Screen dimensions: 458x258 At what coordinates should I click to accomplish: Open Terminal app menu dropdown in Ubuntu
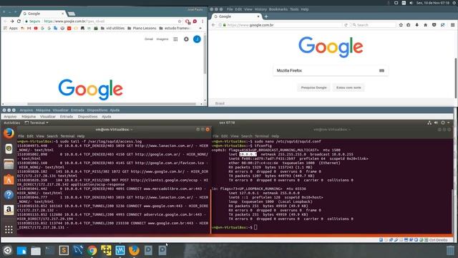point(36,123)
